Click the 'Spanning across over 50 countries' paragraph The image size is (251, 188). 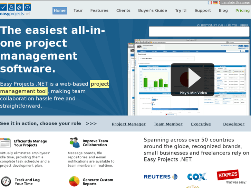(196, 150)
